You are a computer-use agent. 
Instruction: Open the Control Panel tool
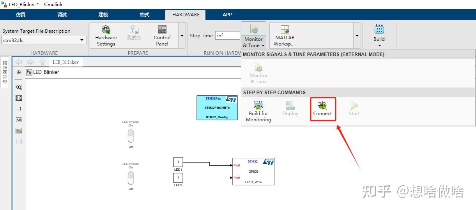[x=162, y=36]
